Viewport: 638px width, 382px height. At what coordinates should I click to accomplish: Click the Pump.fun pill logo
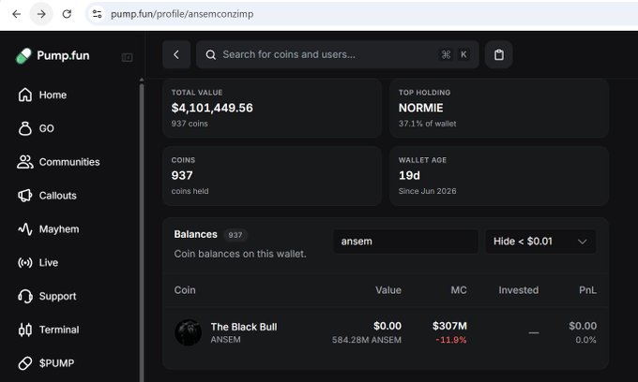click(x=23, y=55)
